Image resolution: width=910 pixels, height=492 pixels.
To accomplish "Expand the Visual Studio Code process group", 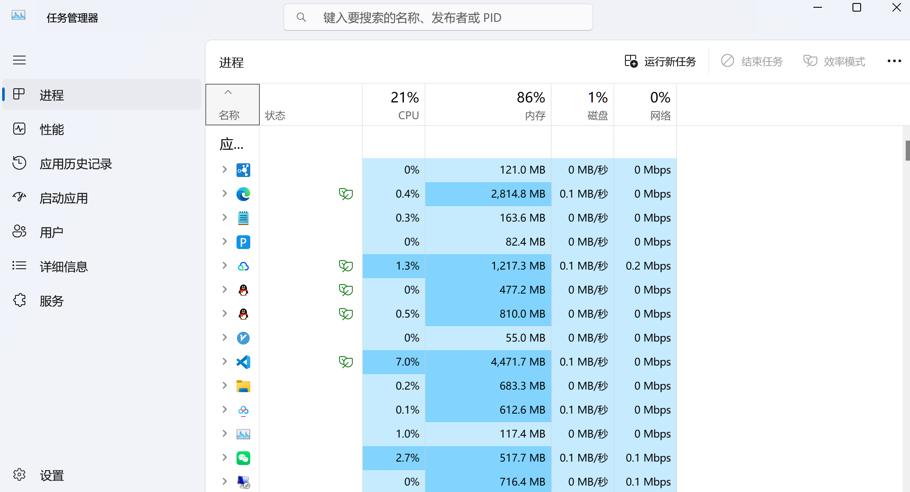I will (x=224, y=362).
